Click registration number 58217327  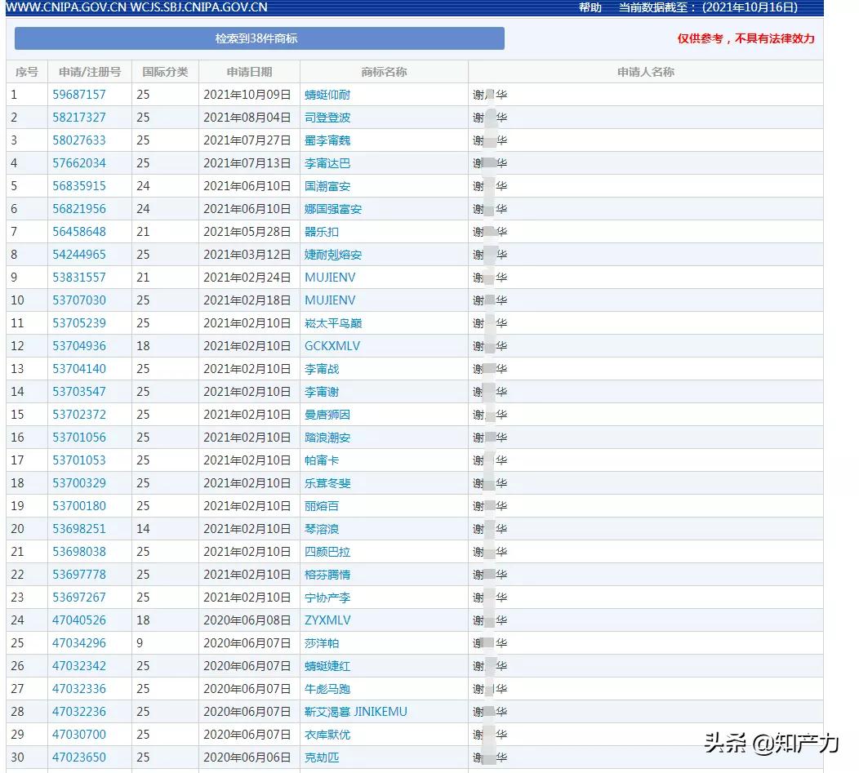pyautogui.click(x=79, y=117)
